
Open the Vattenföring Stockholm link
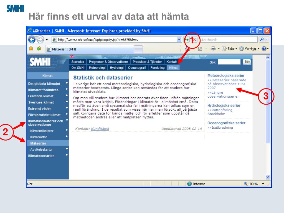220,112
